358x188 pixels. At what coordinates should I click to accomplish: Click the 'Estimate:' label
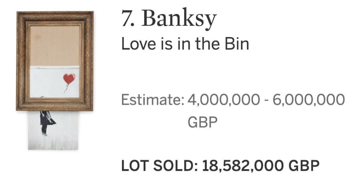pos(152,100)
